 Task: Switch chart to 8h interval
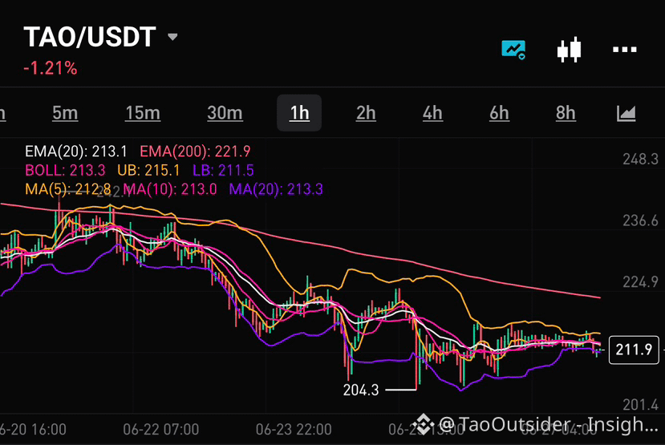[566, 113]
